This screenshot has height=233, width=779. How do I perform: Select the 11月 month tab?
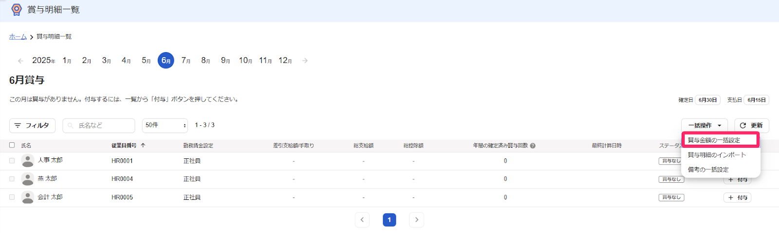pyautogui.click(x=265, y=60)
